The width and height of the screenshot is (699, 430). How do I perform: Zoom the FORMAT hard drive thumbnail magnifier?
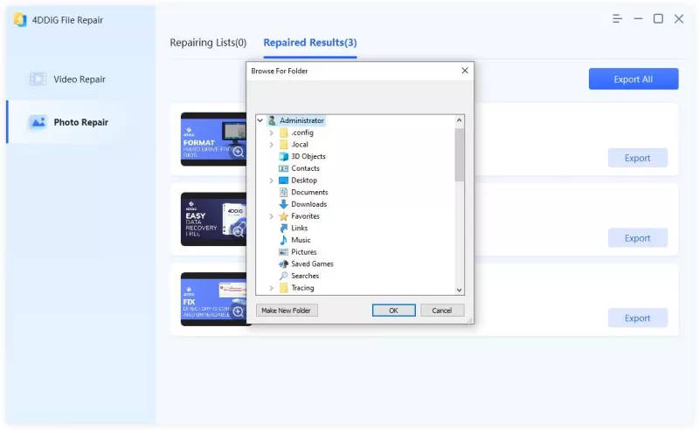[239, 152]
